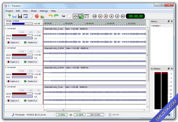This screenshot has height=122, width=178.
Task: Click the 00:00,00 time display
Action: (136, 16)
